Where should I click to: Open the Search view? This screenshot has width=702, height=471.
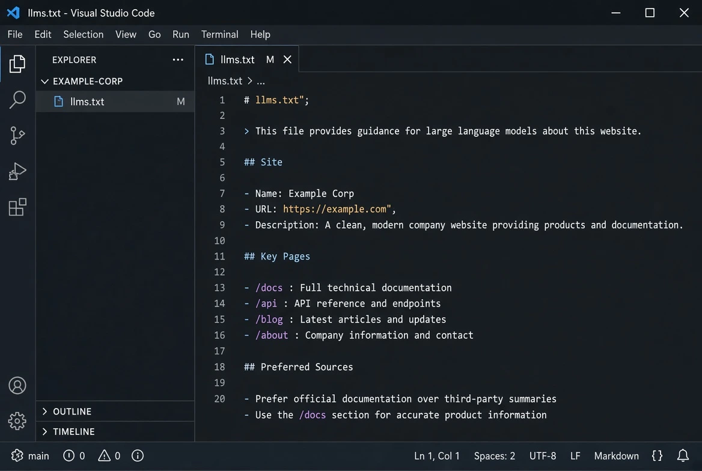pyautogui.click(x=17, y=99)
